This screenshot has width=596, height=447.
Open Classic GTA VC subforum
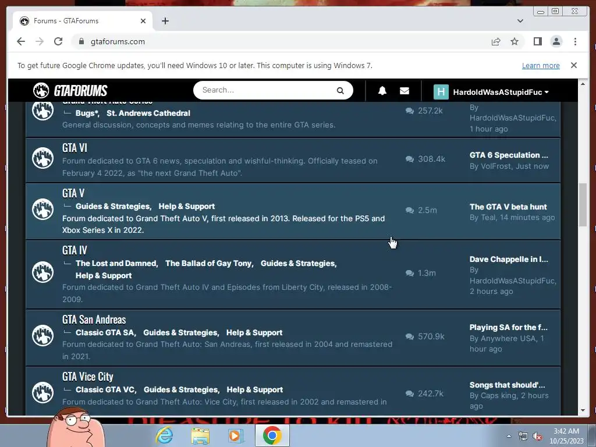click(x=106, y=389)
